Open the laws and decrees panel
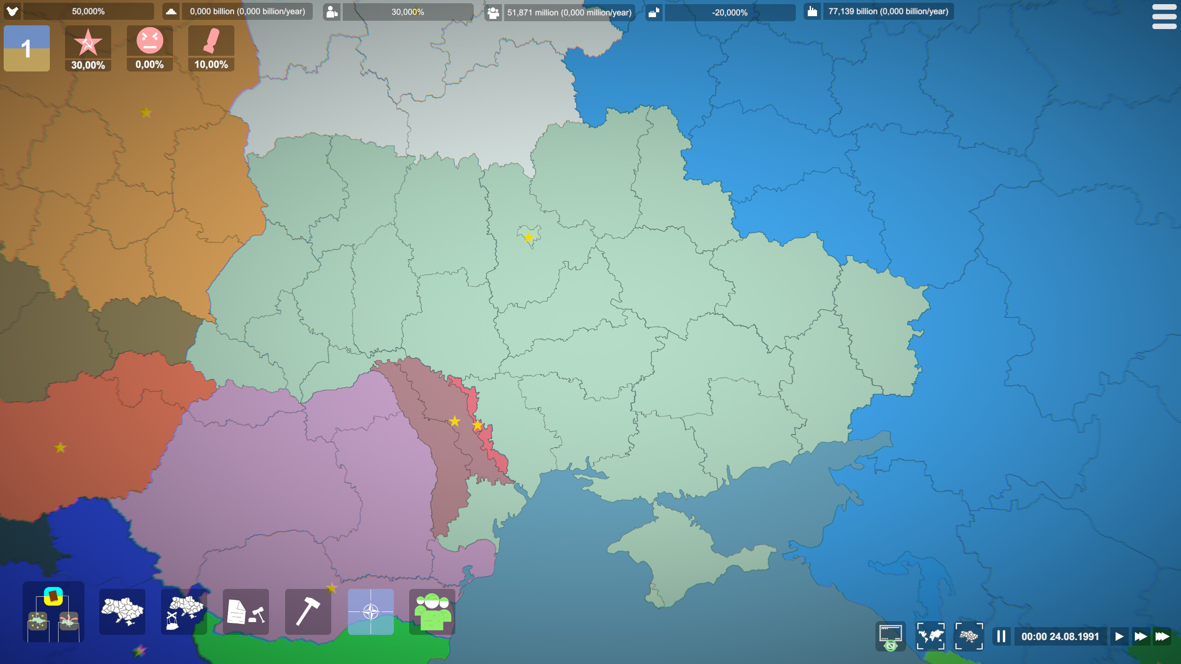 point(246,612)
